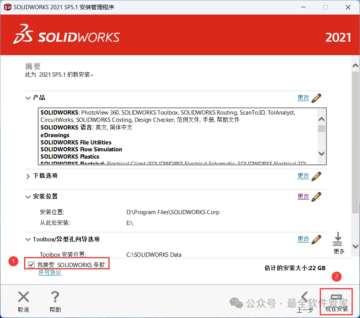Click product list scroll up arrow
The image size is (360, 318).
click(x=321, y=119)
